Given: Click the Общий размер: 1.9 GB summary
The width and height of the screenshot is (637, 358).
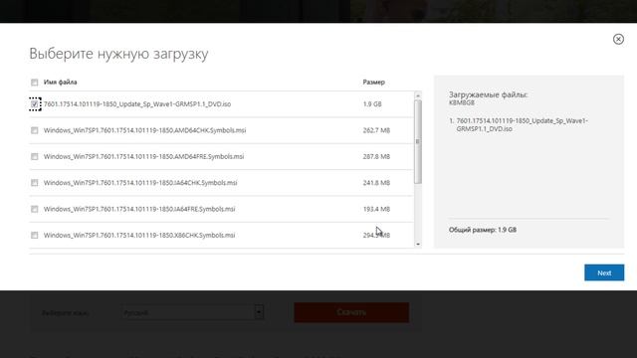Looking at the screenshot, I should [483, 230].
